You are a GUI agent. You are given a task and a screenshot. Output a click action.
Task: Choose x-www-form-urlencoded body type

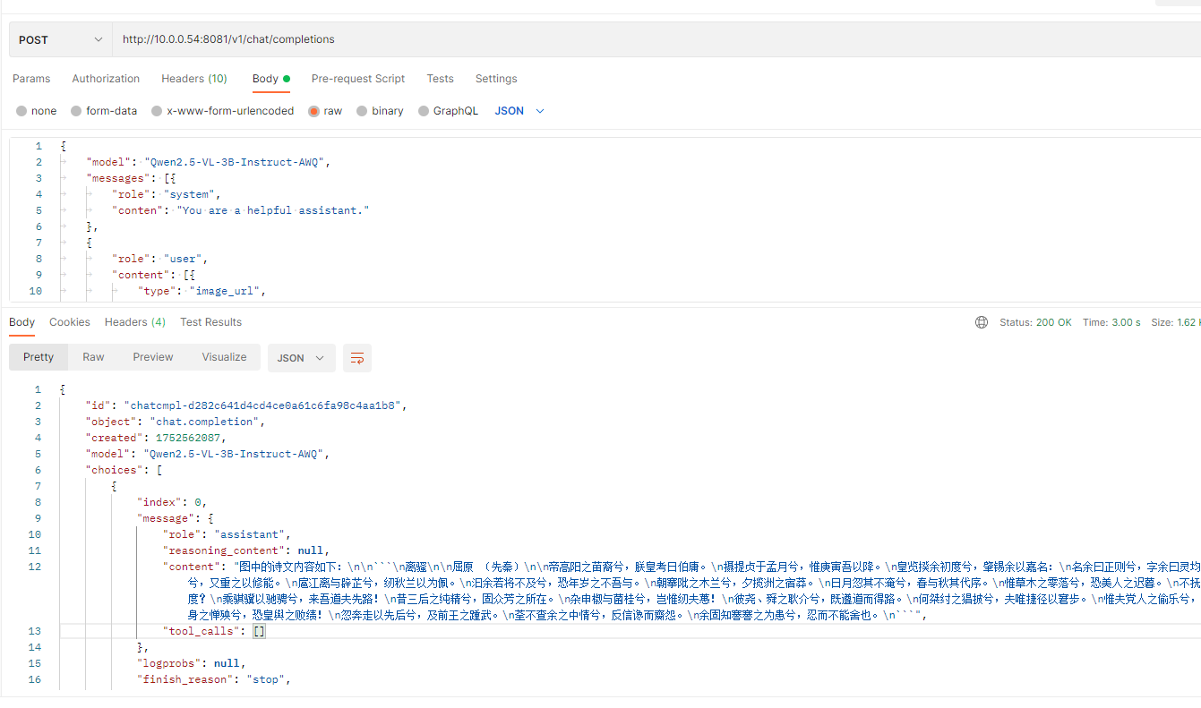click(223, 111)
